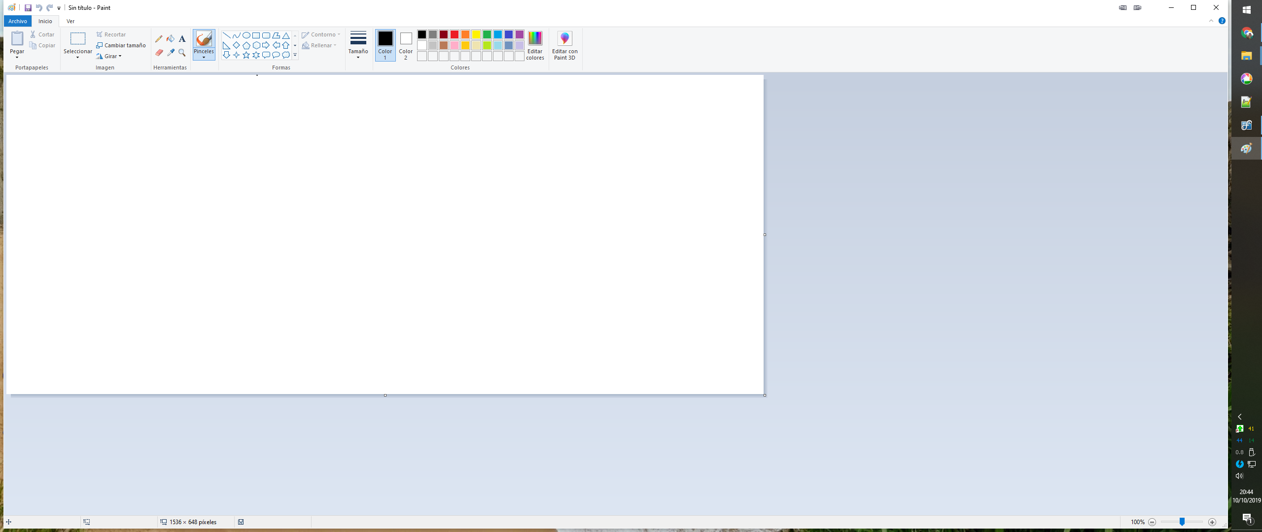Activate Color 2 selector
Viewport: 1262px width, 532px height.
click(x=406, y=45)
